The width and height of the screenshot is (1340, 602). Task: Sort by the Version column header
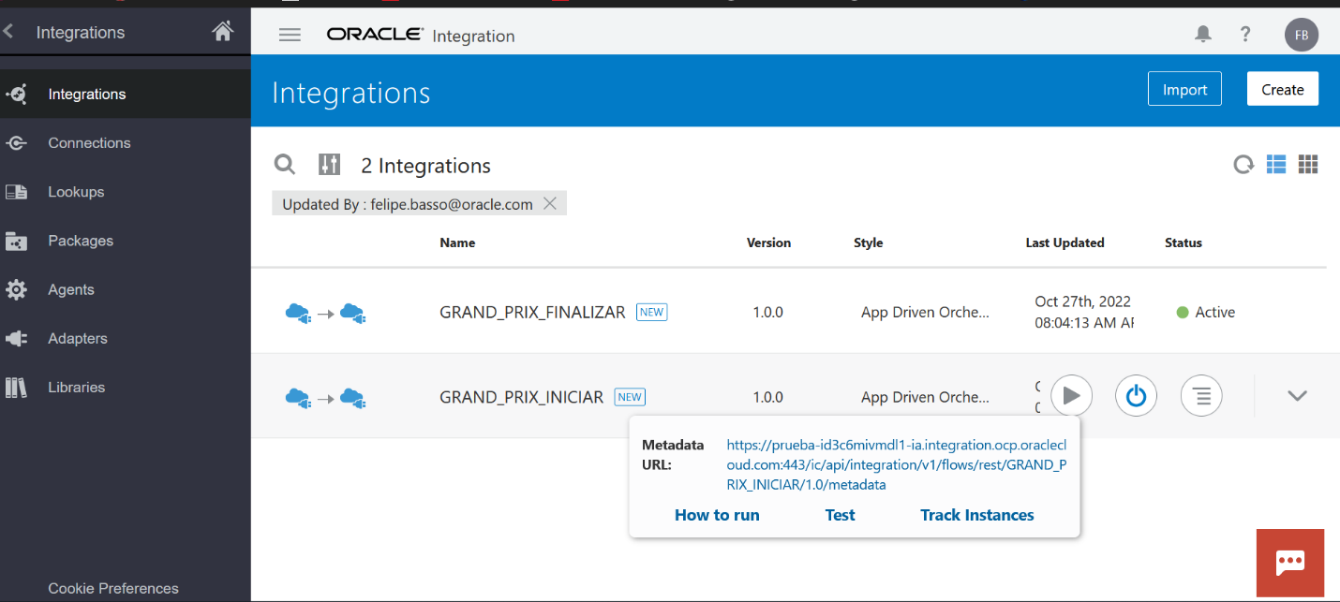click(x=768, y=242)
